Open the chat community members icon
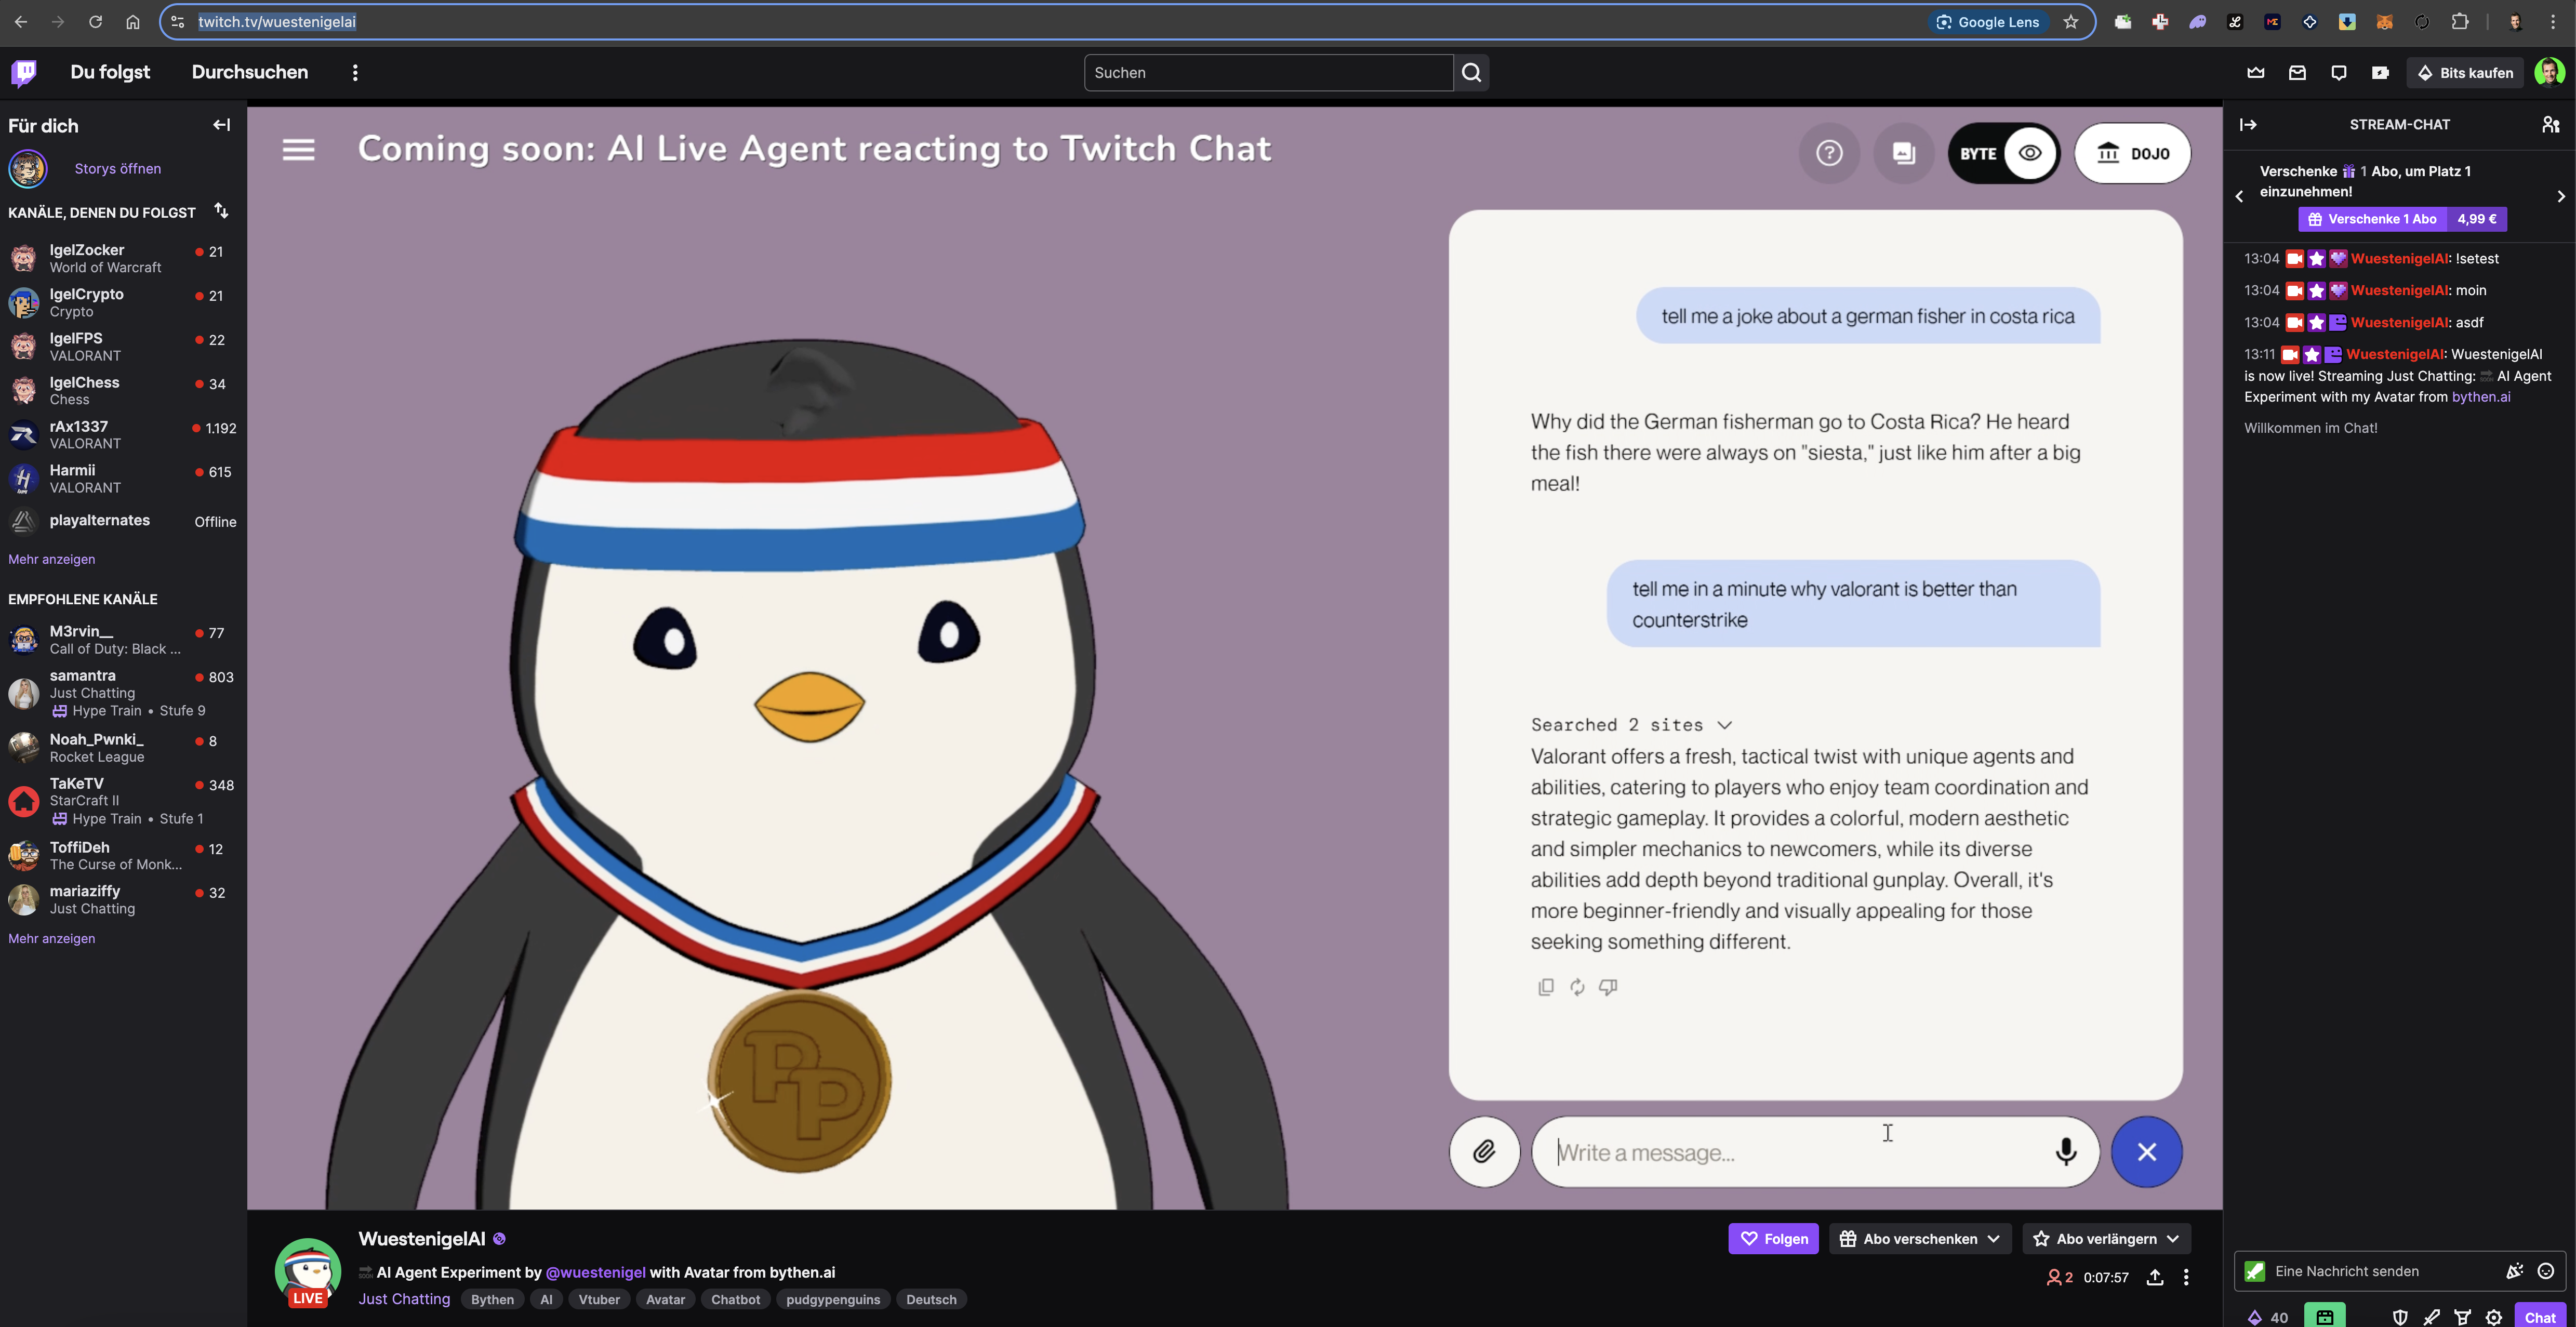This screenshot has width=2576, height=1327. pos(2550,124)
